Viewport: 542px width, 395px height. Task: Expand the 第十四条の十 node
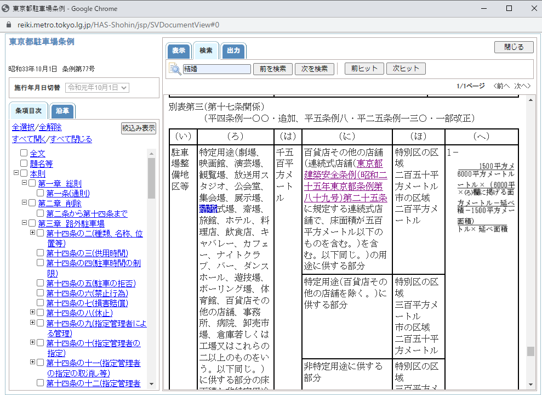[x=32, y=342]
